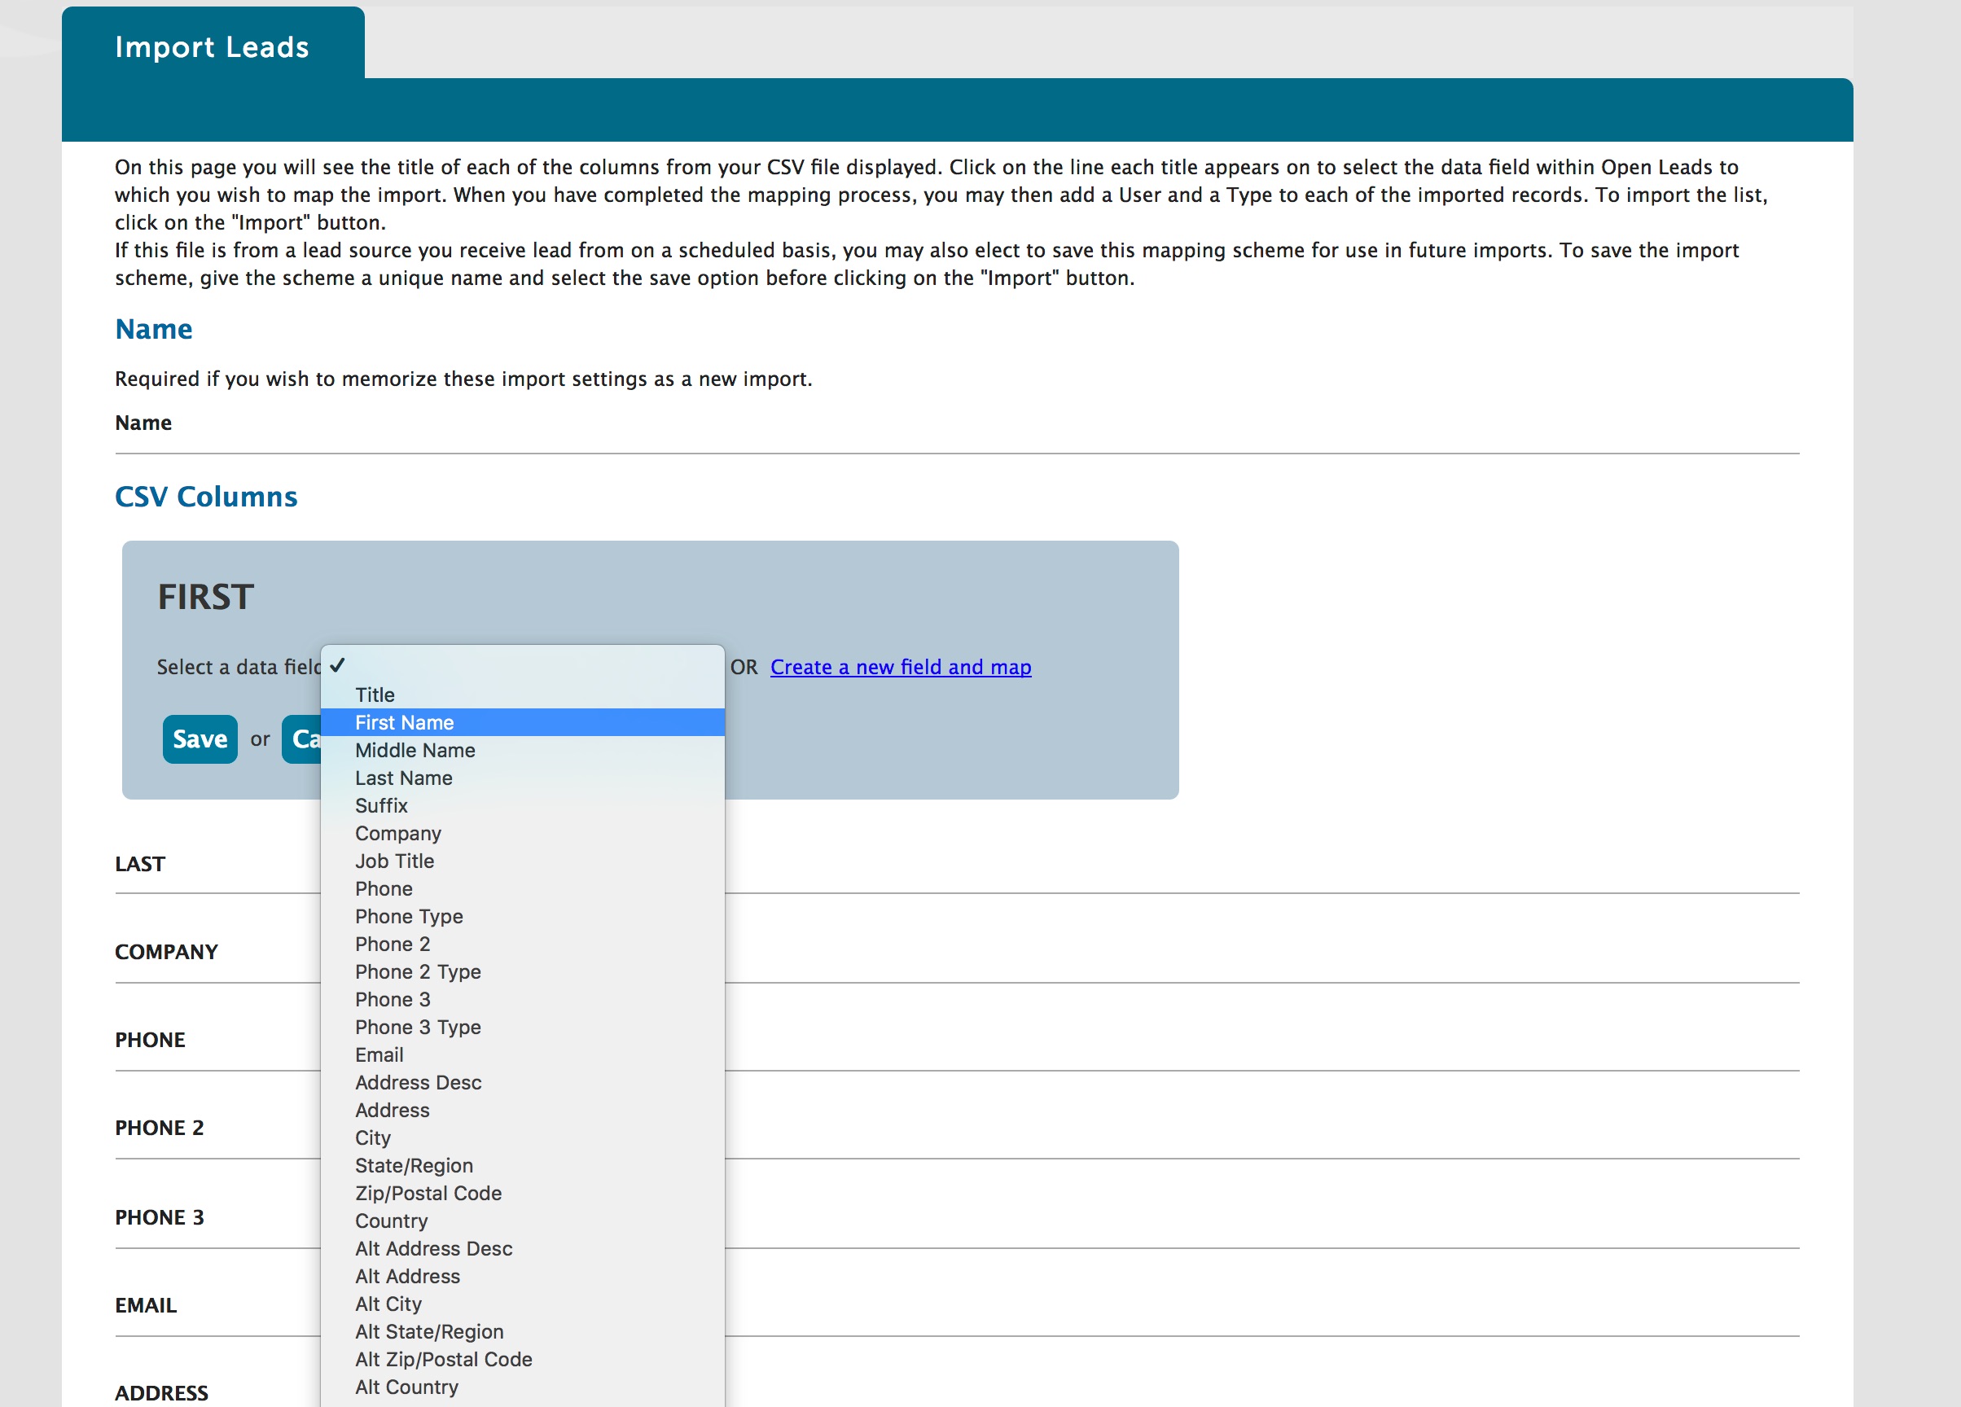
Task: Choose 'Zip/Postal Code' option
Action: [428, 1193]
